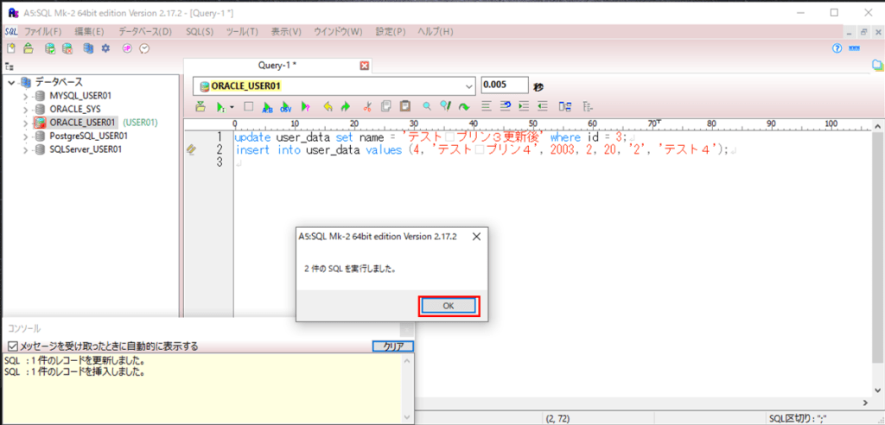Click the yellow undo arrow icon

(328, 107)
